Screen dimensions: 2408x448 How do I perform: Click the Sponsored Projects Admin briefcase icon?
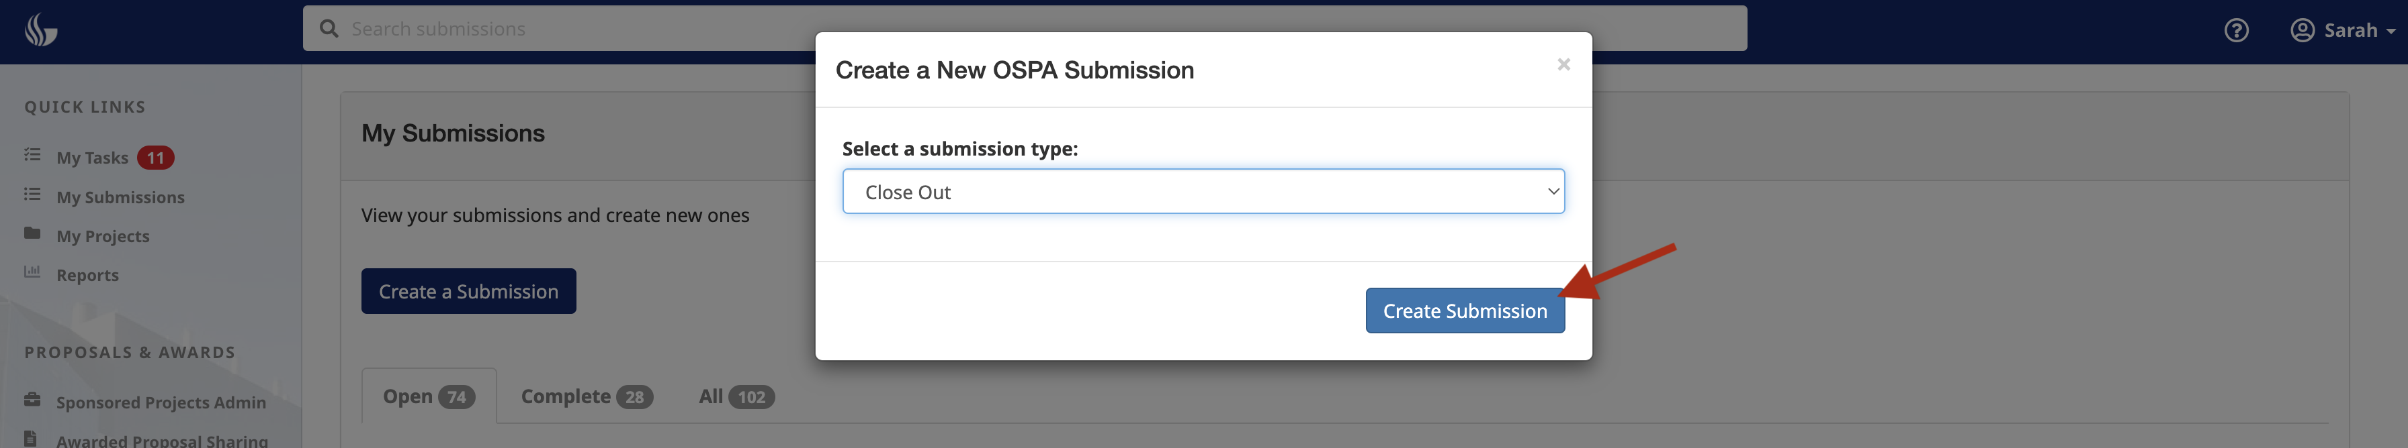click(x=33, y=400)
